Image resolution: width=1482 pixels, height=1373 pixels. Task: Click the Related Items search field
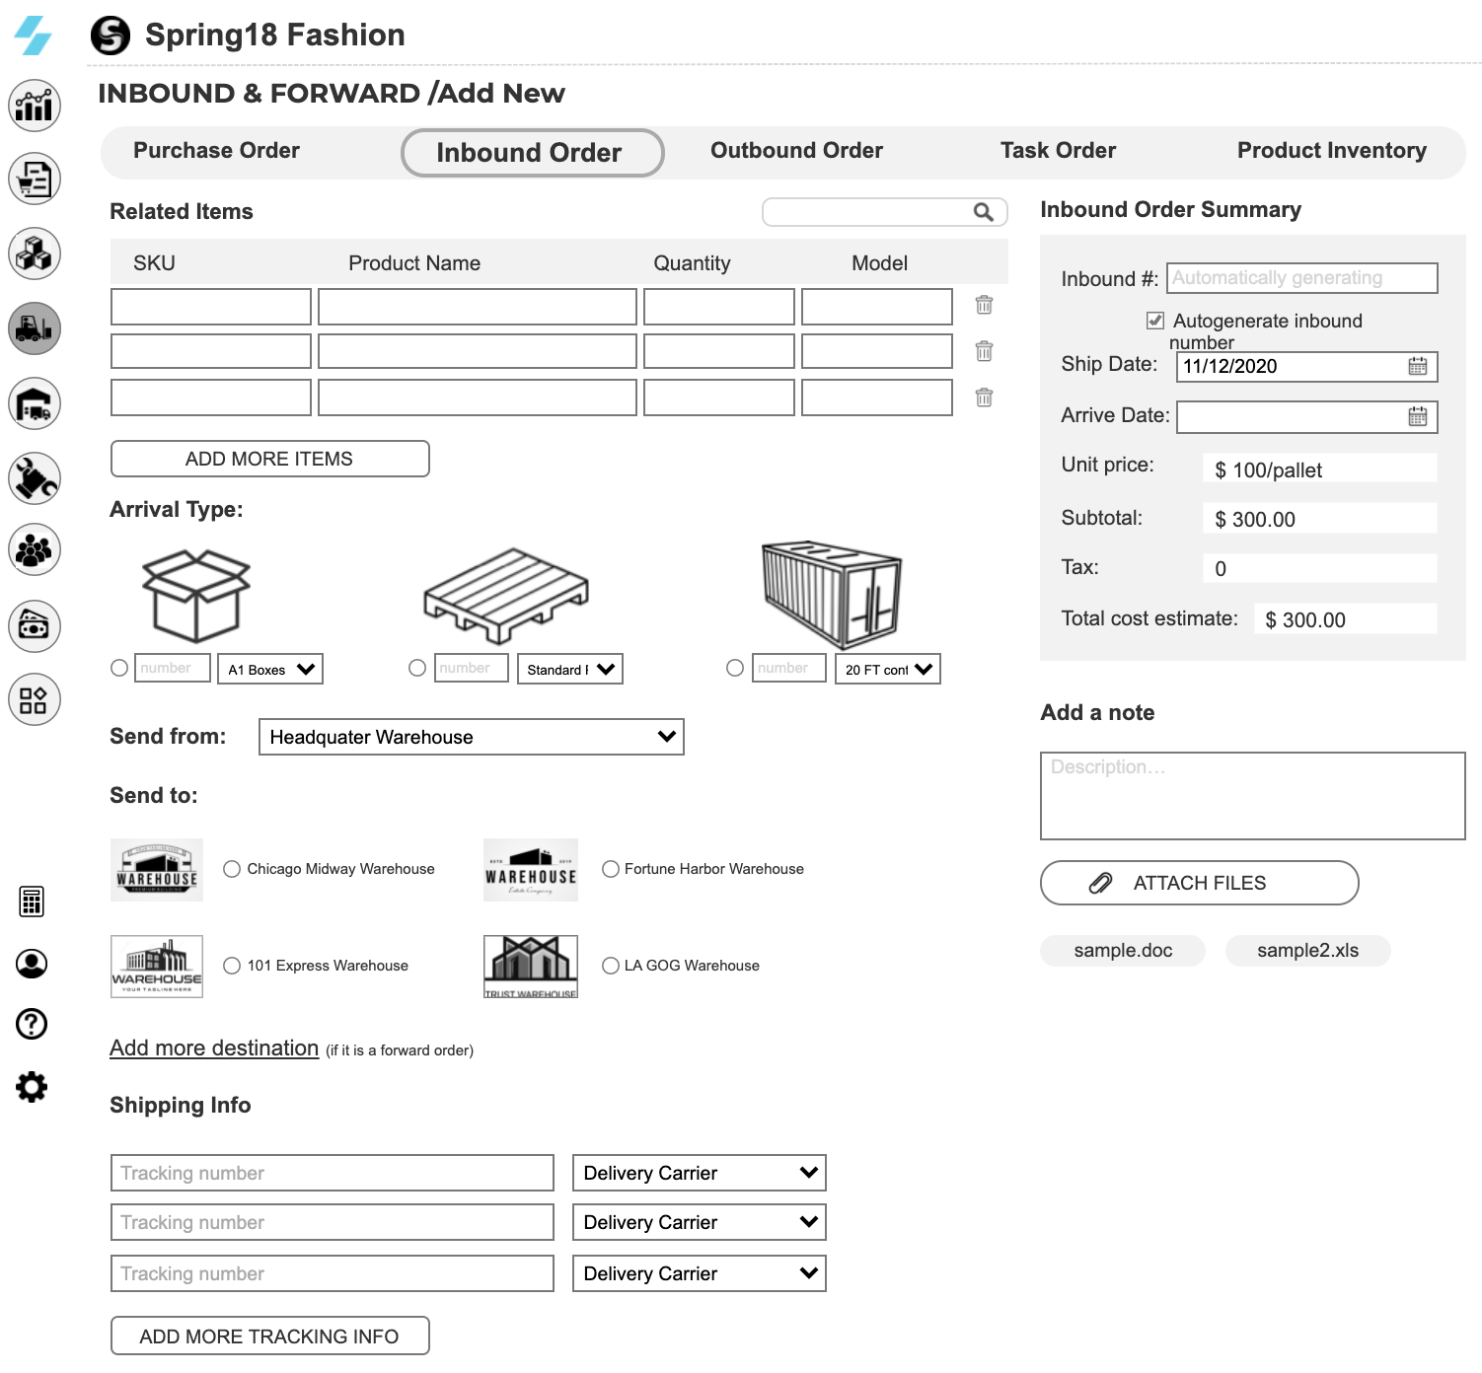pyautogui.click(x=885, y=212)
